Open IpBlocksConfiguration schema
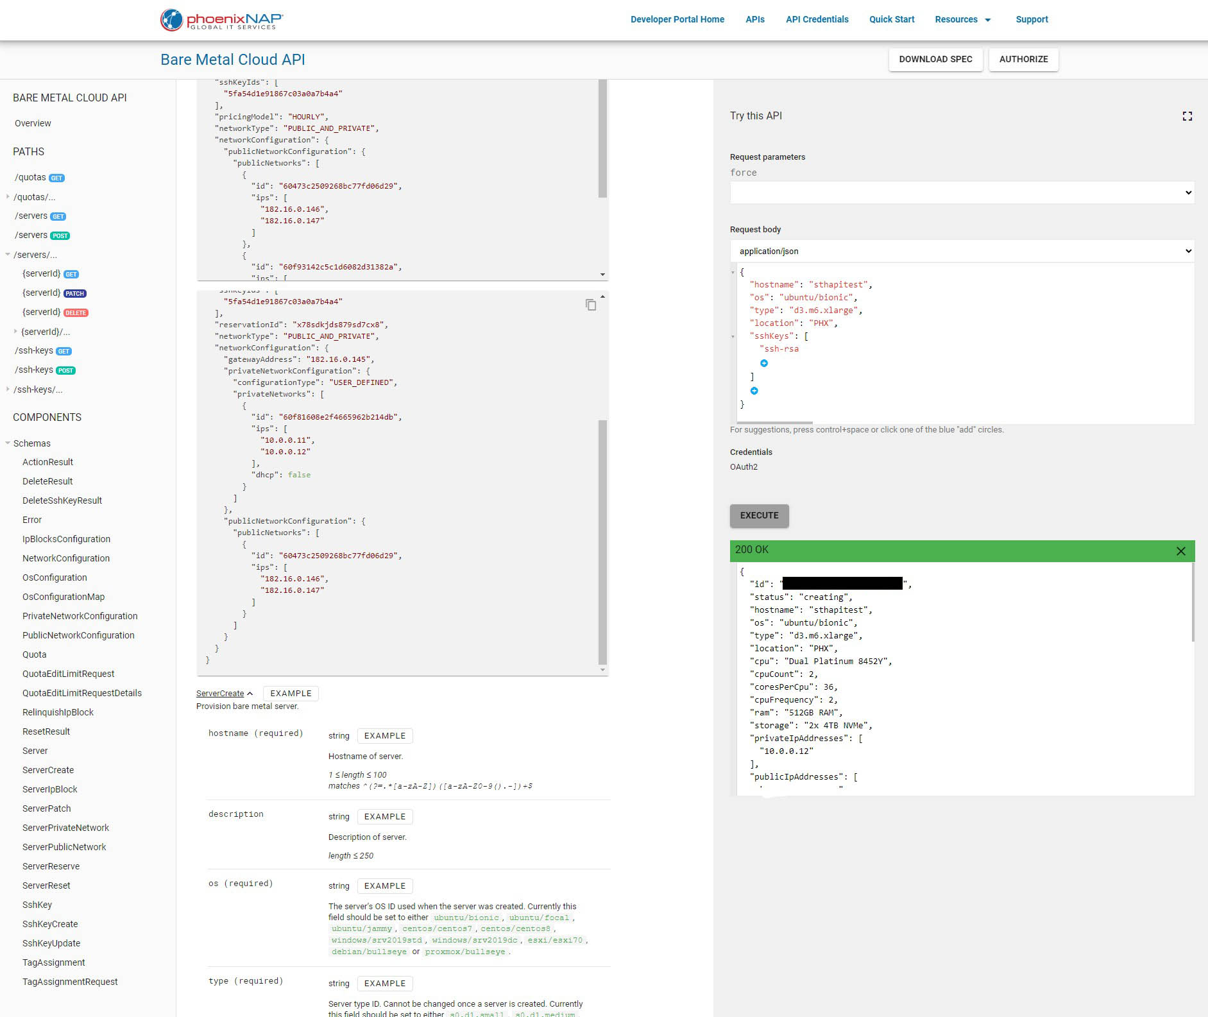The image size is (1208, 1017). point(66,539)
